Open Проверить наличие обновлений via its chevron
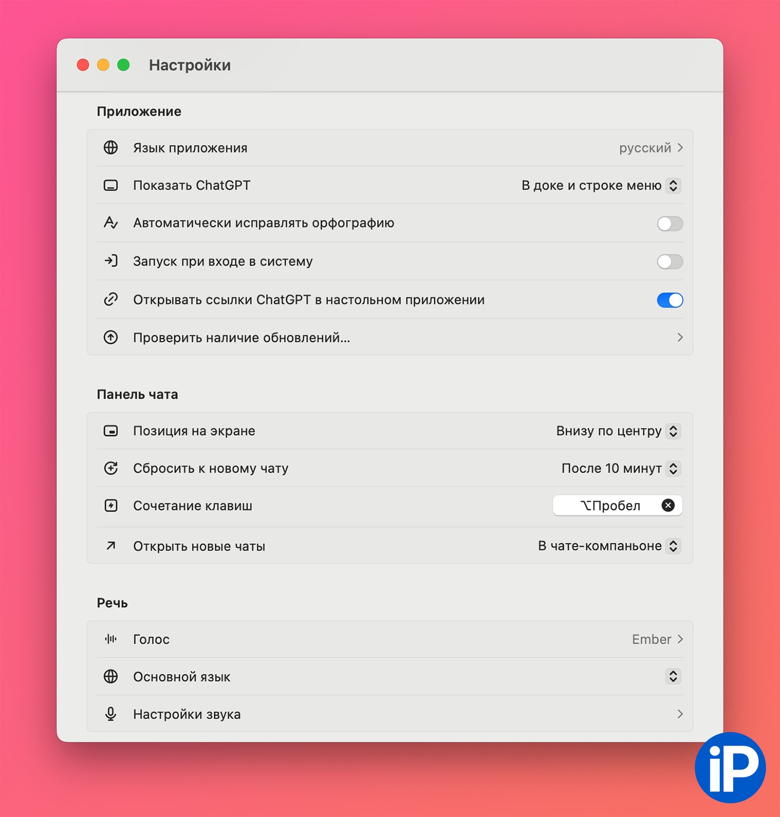 tap(680, 337)
